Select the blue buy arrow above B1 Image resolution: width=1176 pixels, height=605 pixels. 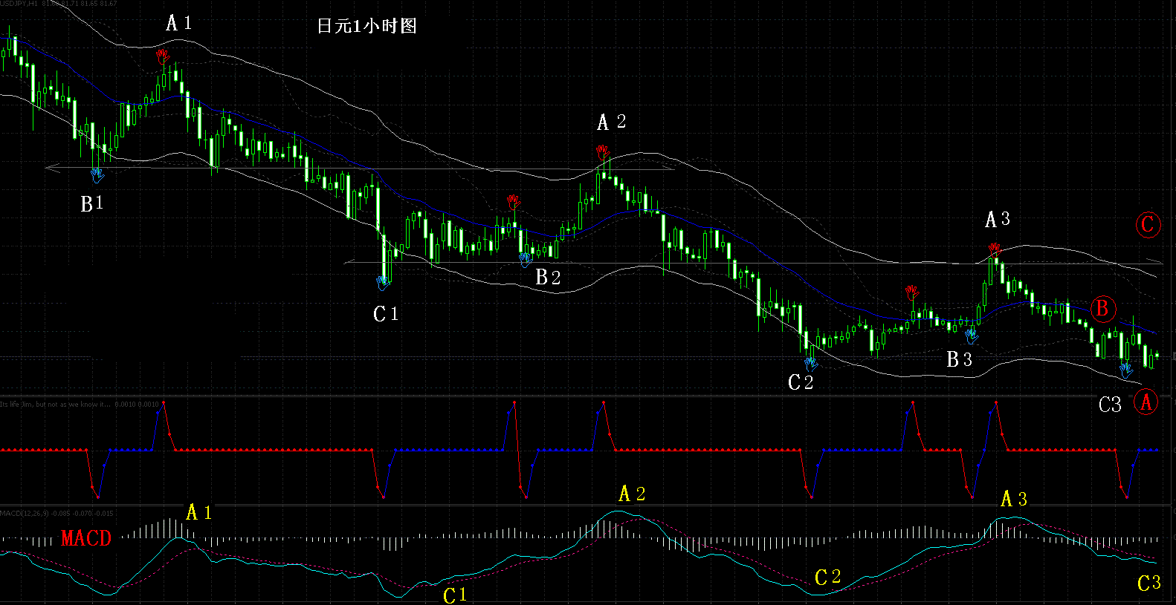click(97, 175)
